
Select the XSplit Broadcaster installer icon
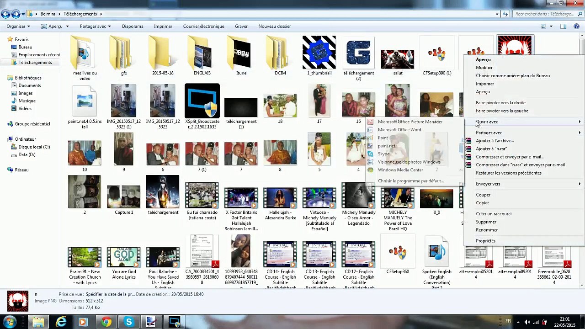pos(202,101)
